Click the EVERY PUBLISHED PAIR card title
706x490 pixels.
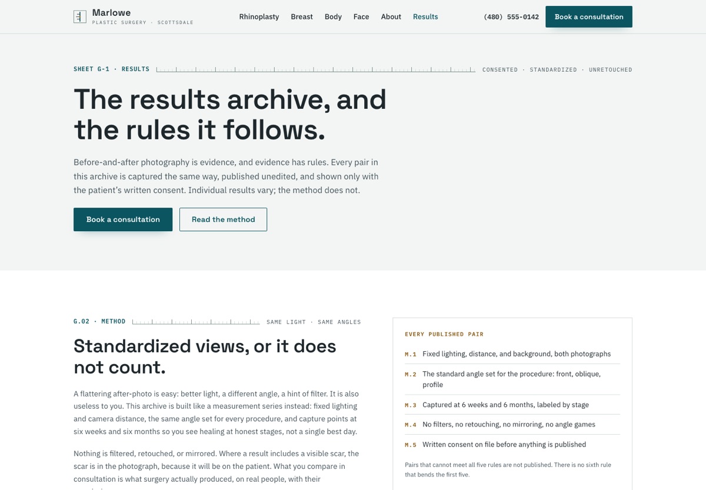pyautogui.click(x=444, y=334)
